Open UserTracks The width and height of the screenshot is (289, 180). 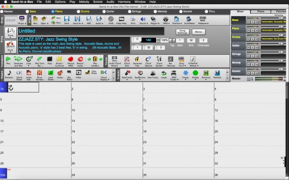153,74
